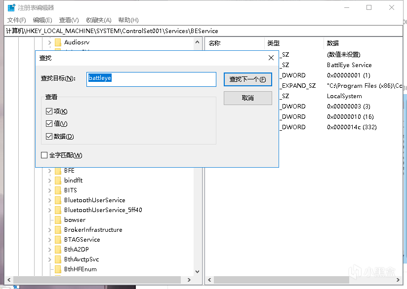Expand the BrokerInfrastructure key
The height and width of the screenshot is (289, 407).
[x=49, y=230]
